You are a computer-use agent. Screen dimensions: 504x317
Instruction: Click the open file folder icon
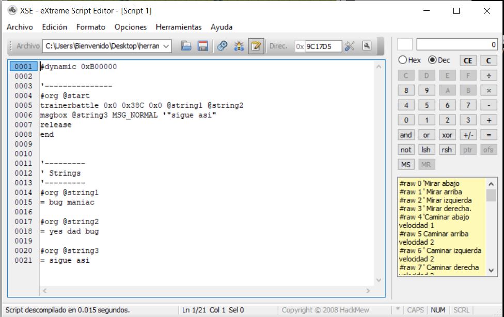186,46
